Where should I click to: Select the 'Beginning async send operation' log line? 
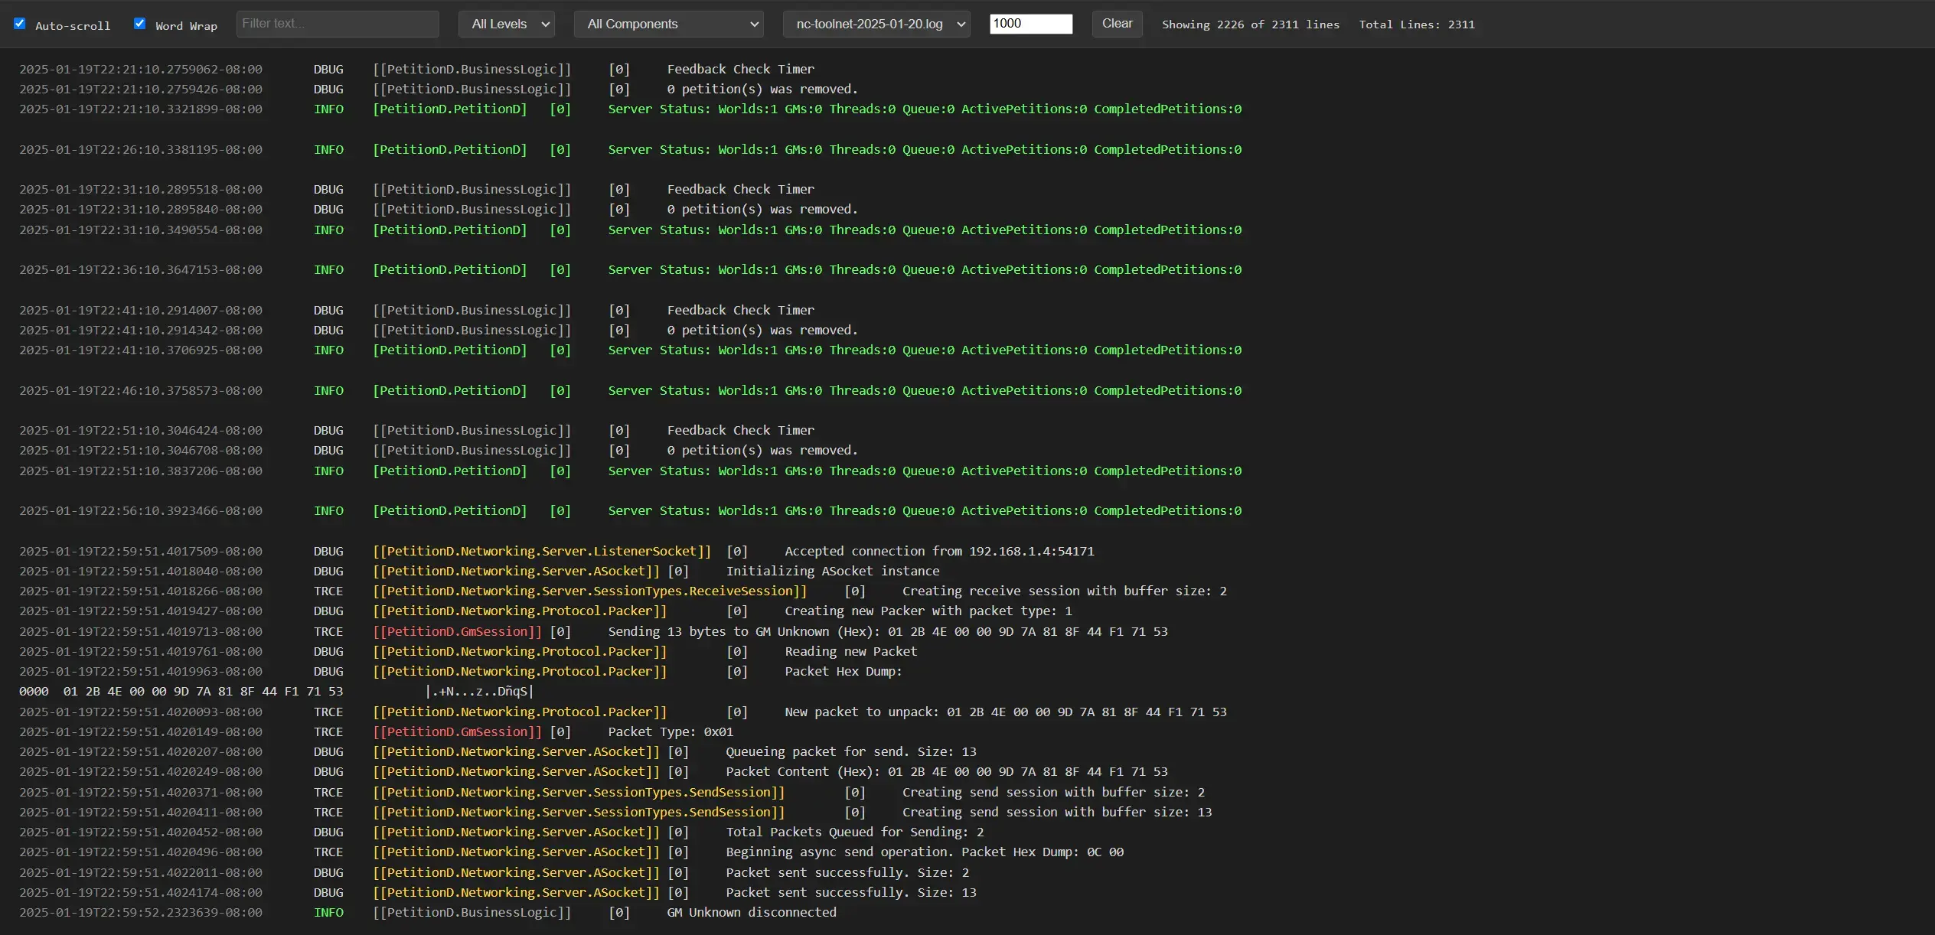pyautogui.click(x=925, y=852)
